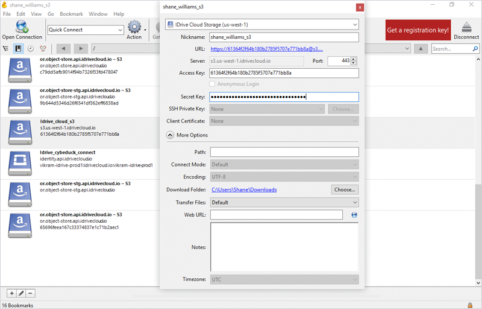Open the Connect Mode dropdown
The width and height of the screenshot is (482, 309).
click(x=284, y=165)
